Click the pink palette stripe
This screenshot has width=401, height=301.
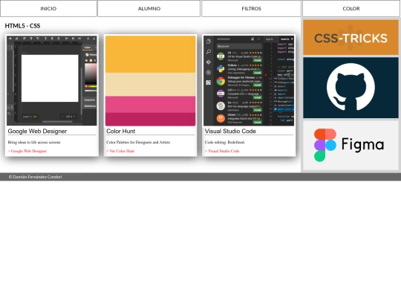[150, 105]
